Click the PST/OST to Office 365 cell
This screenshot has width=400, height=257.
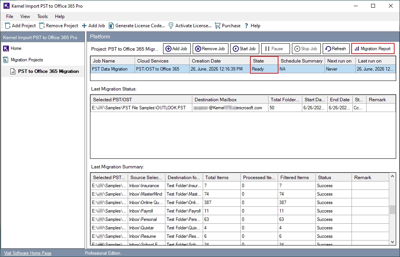coord(162,69)
